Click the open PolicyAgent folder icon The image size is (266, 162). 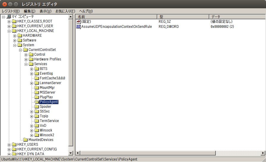tap(37, 102)
